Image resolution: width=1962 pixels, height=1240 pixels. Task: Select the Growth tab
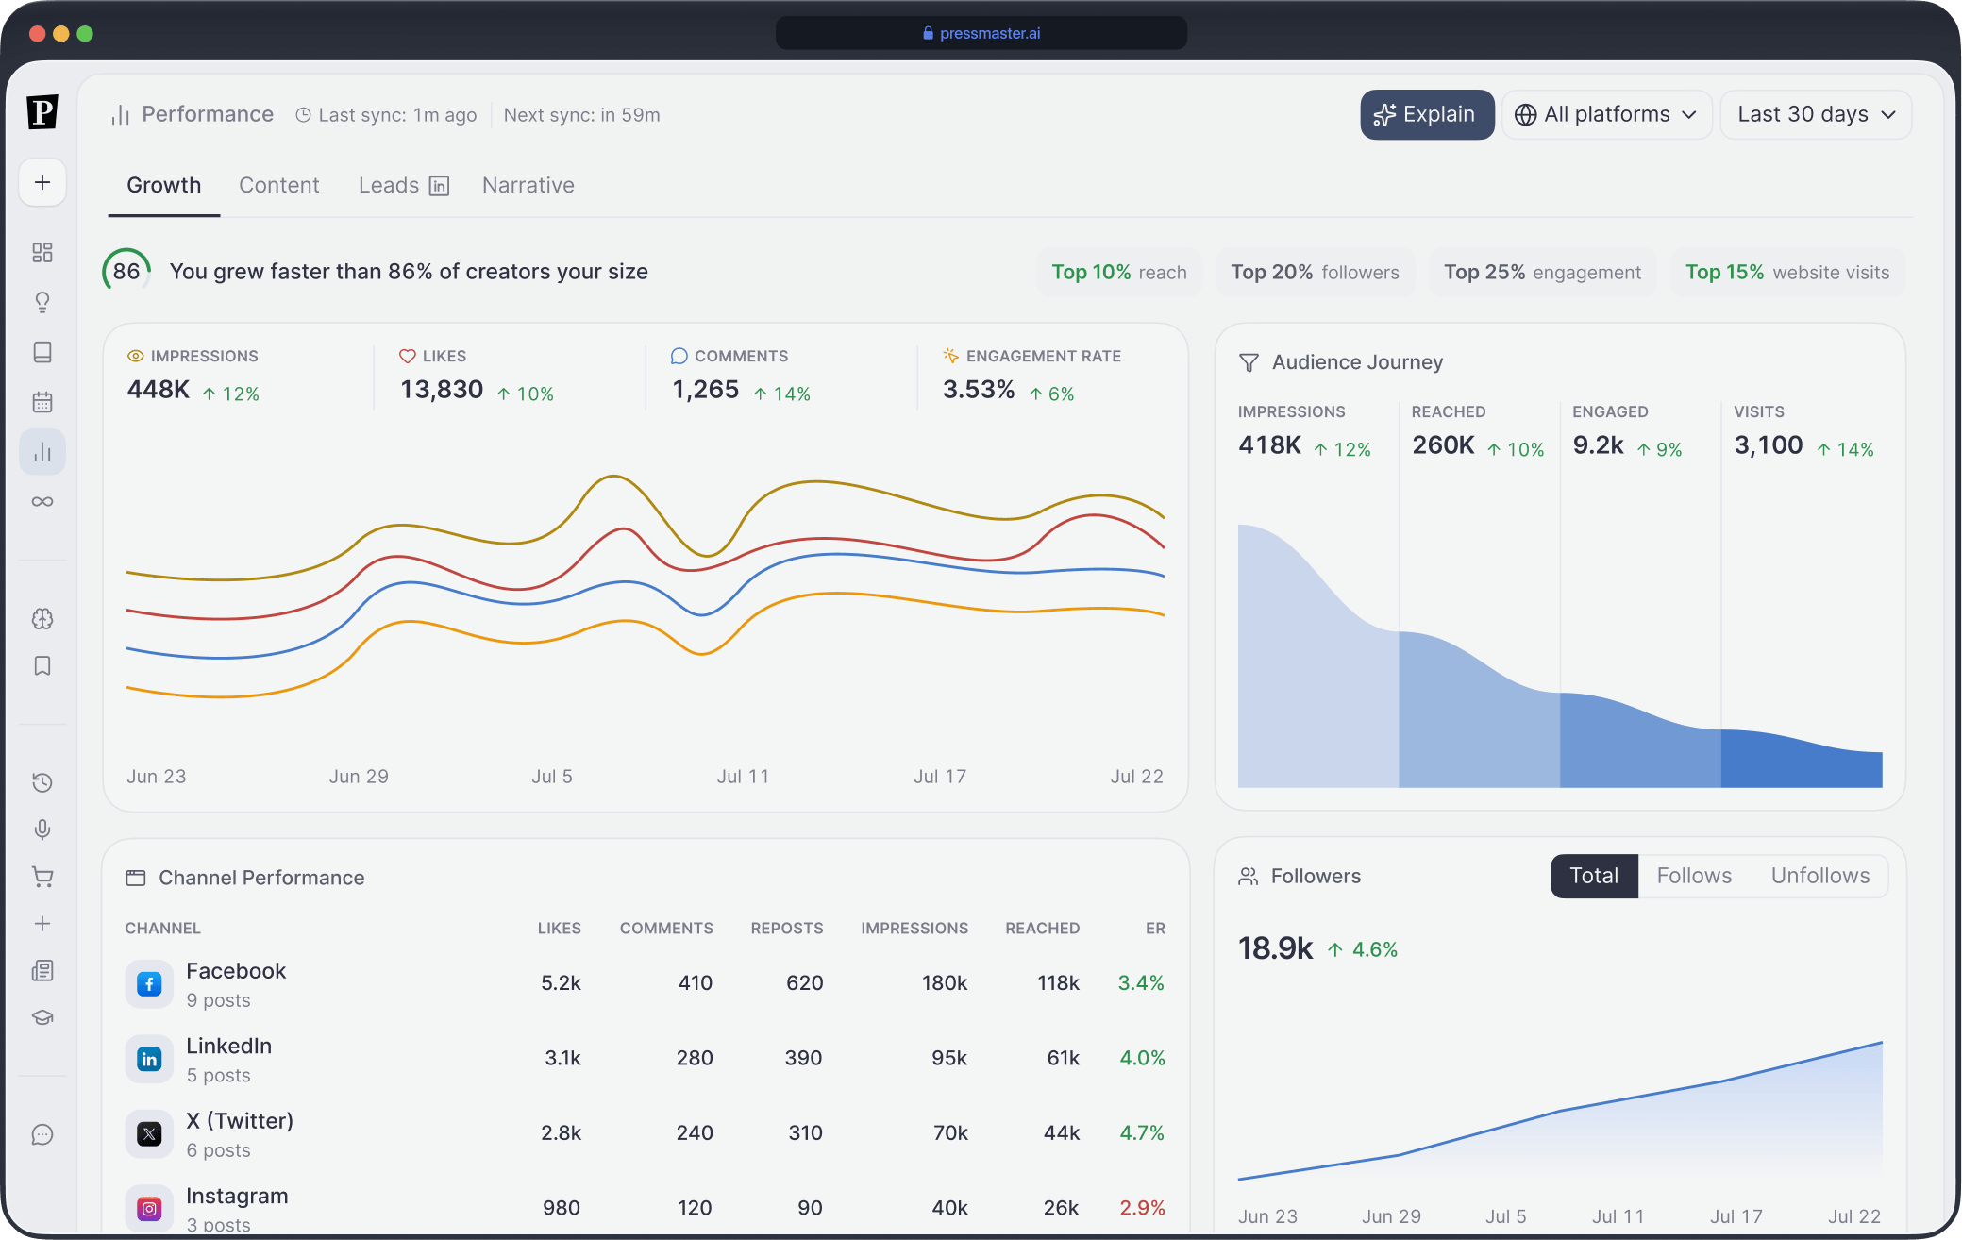coord(164,185)
